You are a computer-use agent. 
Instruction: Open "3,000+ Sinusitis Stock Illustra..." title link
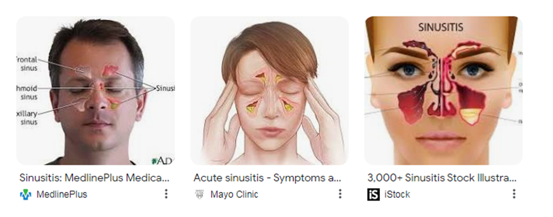[x=442, y=177]
